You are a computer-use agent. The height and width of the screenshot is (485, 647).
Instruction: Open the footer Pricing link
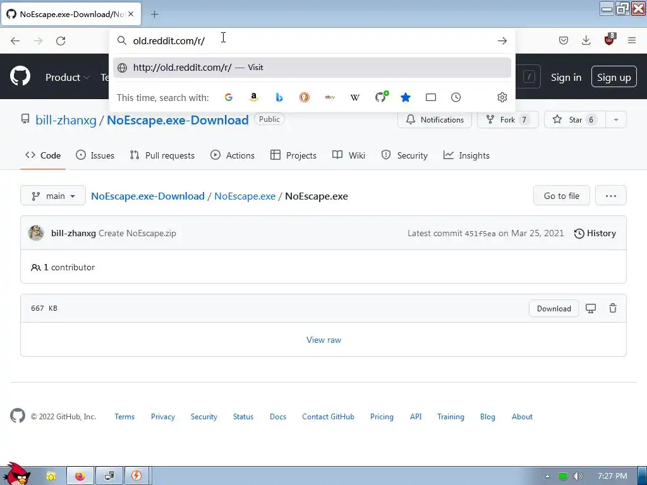coord(382,417)
